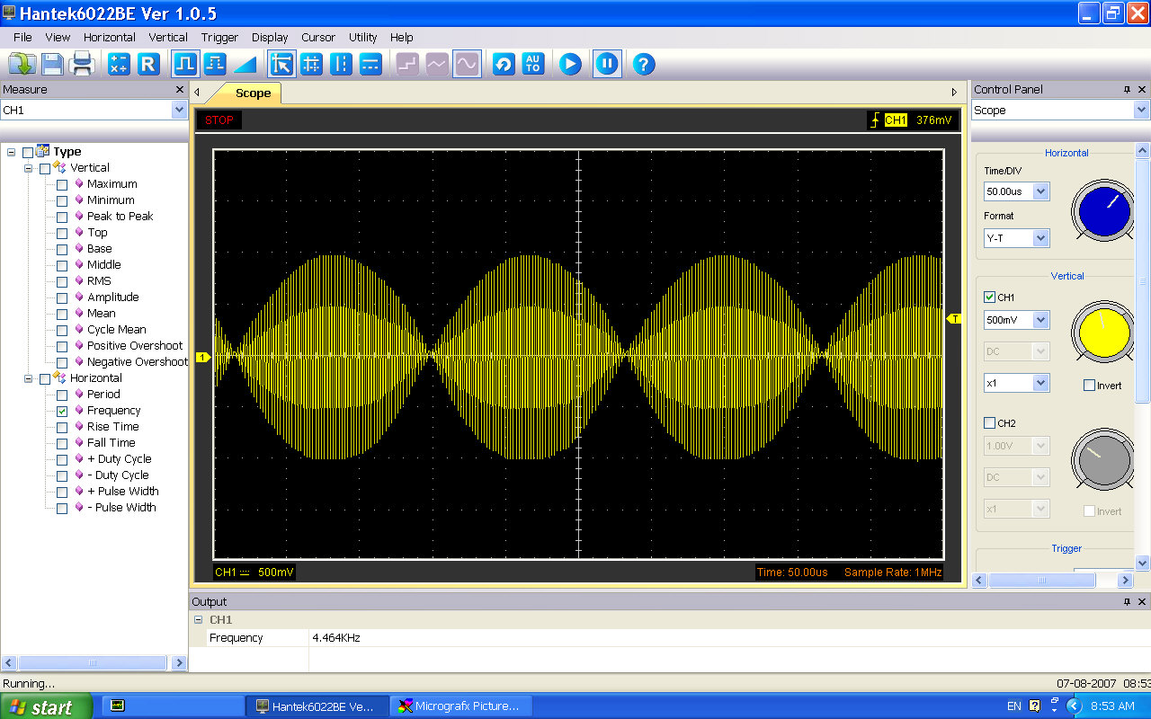
Task: Click the Save floppy disk icon
Action: tap(52, 64)
